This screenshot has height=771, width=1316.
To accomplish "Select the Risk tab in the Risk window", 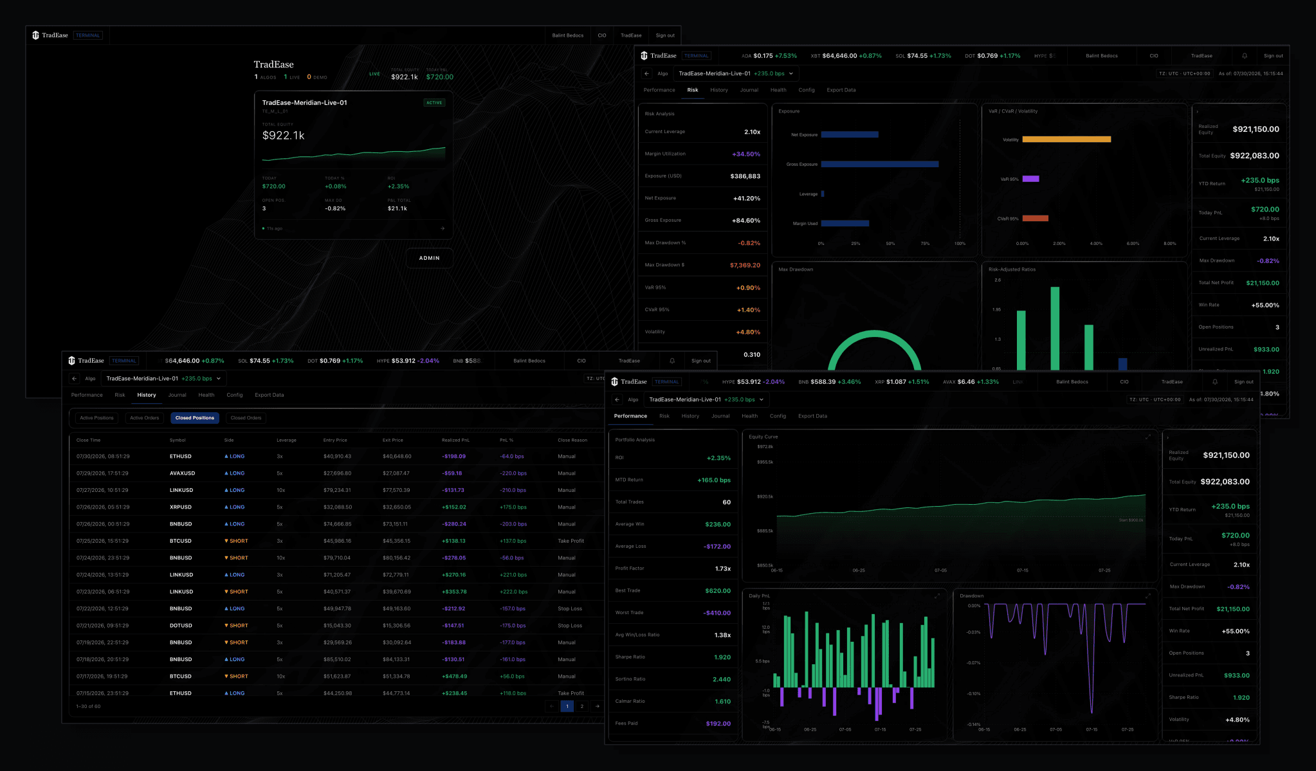I will coord(693,90).
